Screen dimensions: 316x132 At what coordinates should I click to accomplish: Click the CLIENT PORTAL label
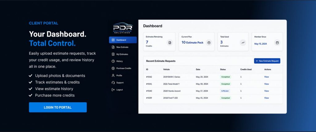(x=44, y=23)
